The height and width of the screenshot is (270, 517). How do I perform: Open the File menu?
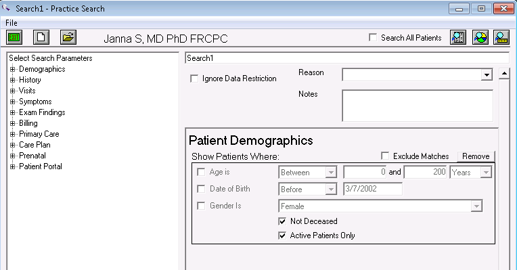(x=12, y=23)
